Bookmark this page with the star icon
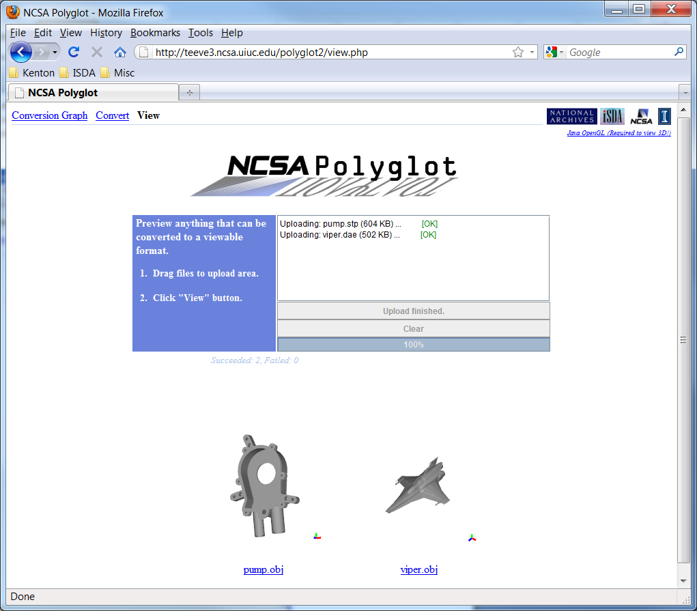697x611 pixels. (x=518, y=53)
